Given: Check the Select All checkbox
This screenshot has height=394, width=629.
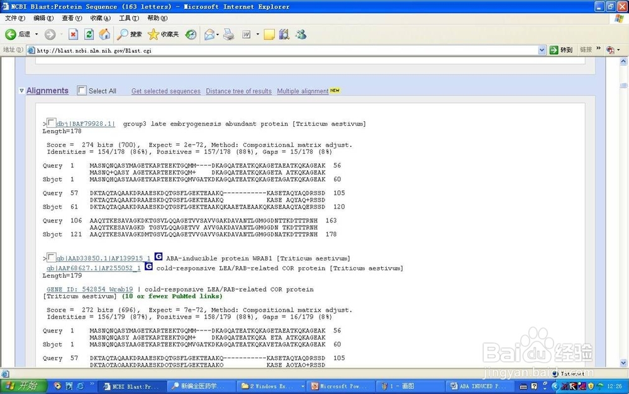Looking at the screenshot, I should click(x=82, y=90).
